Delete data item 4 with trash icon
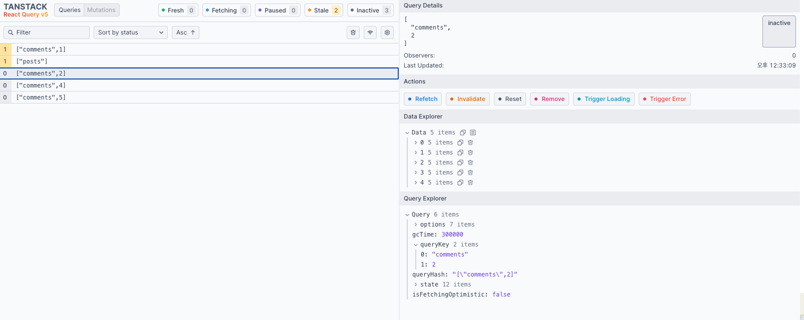The width and height of the screenshot is (804, 320). (x=470, y=182)
